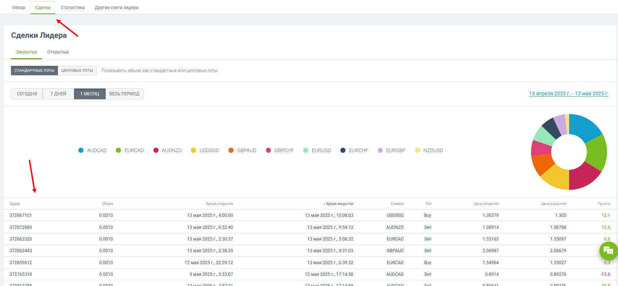This screenshot has width=618, height=286.
Task: Open the live chat widget icon
Action: click(x=608, y=250)
